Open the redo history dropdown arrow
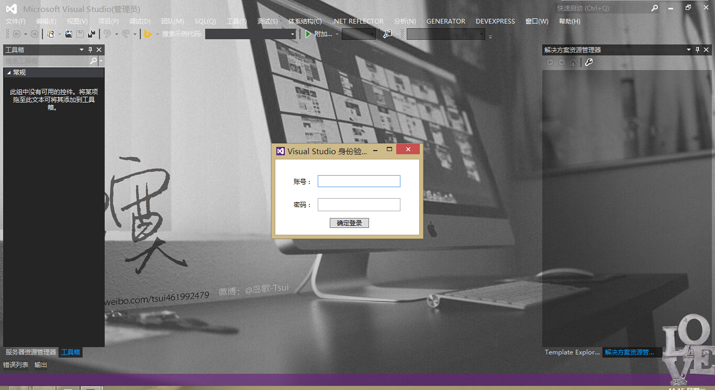 [135, 35]
